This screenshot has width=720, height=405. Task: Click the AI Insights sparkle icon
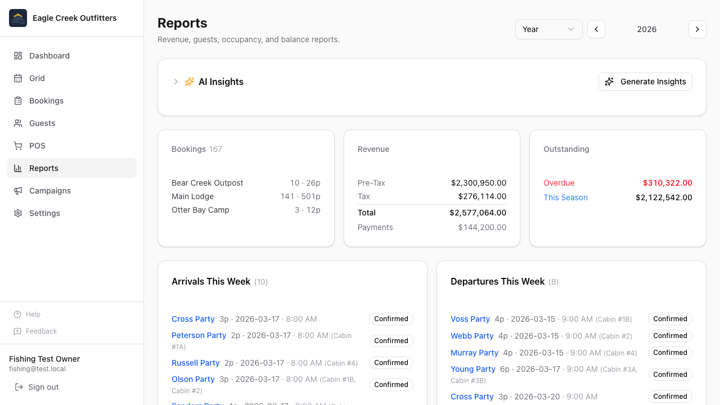(189, 82)
